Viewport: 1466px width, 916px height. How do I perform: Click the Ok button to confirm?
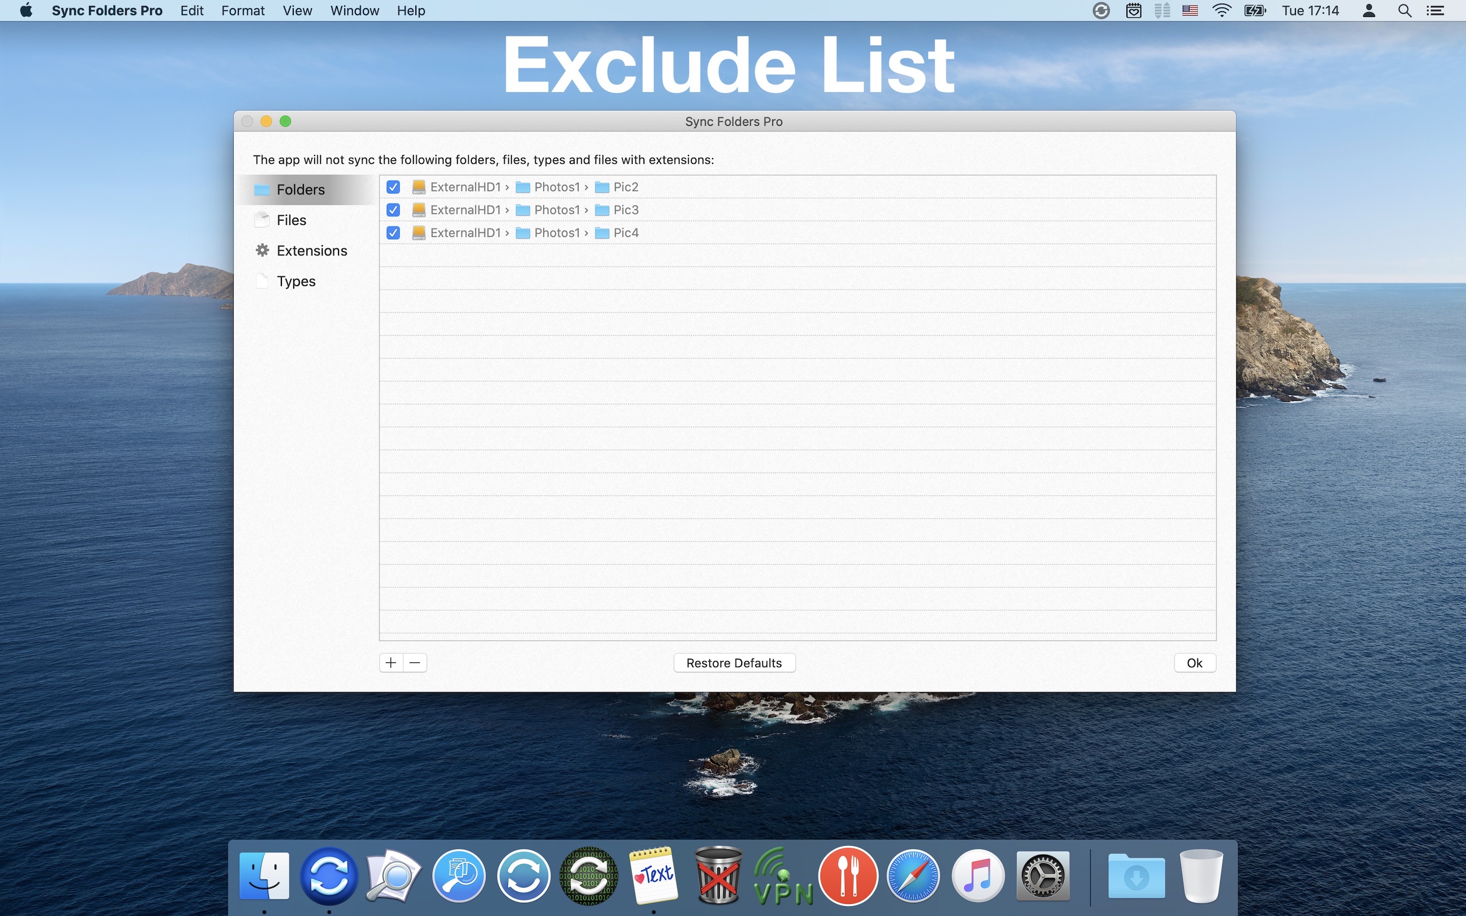click(x=1194, y=662)
